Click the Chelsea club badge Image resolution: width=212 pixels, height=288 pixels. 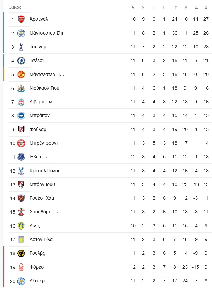(21, 61)
